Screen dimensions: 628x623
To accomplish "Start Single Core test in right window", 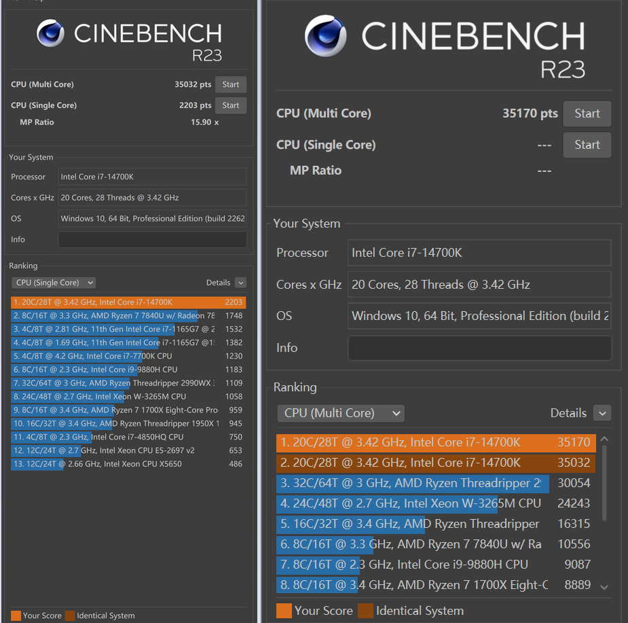I will point(587,145).
